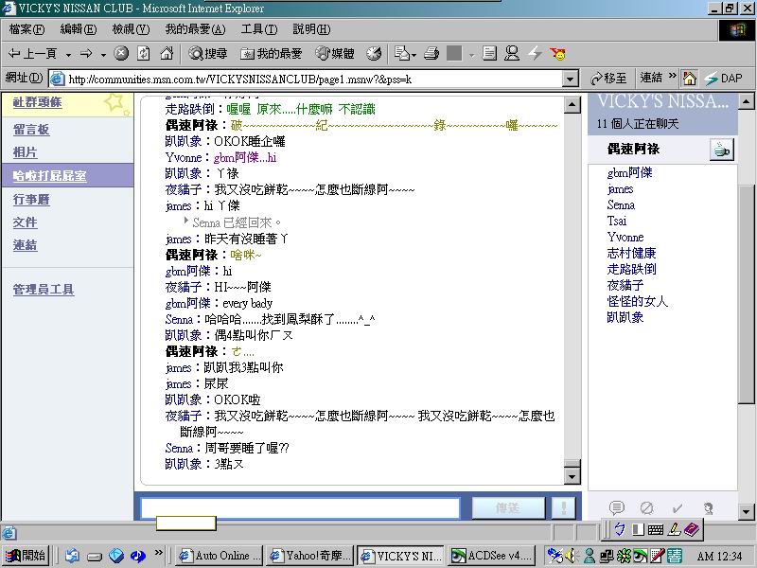
Task: Open the History toolbar icon
Action: point(374,54)
